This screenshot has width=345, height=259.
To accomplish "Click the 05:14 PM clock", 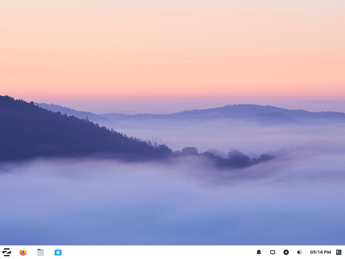I will pyautogui.click(x=320, y=252).
